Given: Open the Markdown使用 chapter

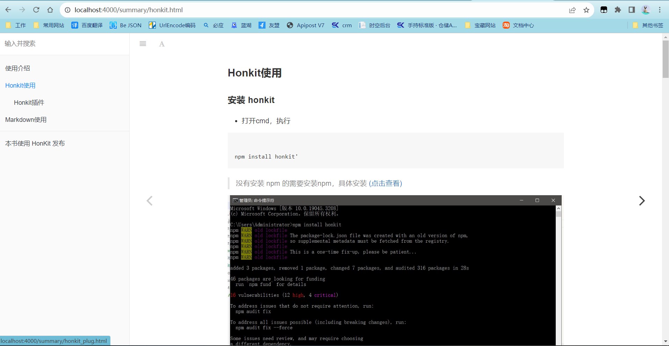Looking at the screenshot, I should click(x=26, y=120).
